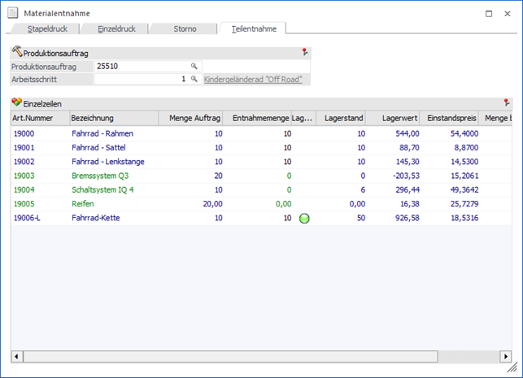This screenshot has height=378, width=523.
Task: Click the search icon next to Produktionsauftrag 25510
Action: [194, 66]
